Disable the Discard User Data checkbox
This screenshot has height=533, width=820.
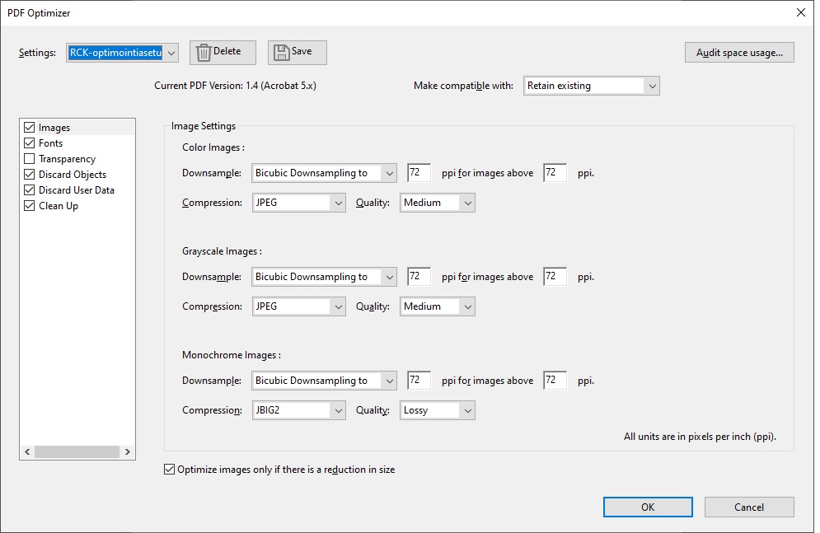[x=29, y=189]
